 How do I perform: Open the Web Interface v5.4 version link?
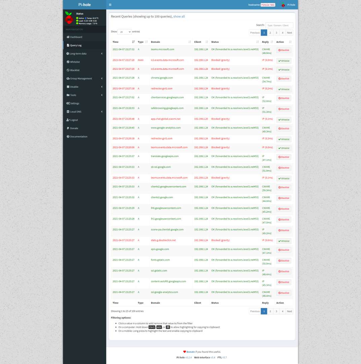tap(213, 358)
